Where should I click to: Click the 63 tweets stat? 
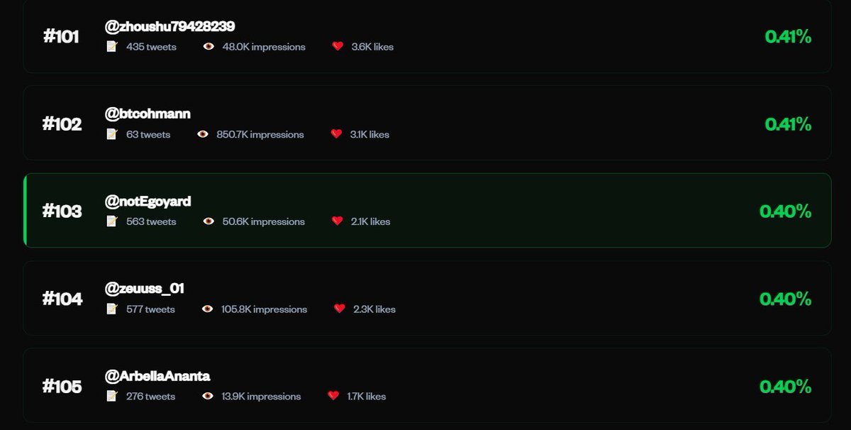click(x=148, y=134)
